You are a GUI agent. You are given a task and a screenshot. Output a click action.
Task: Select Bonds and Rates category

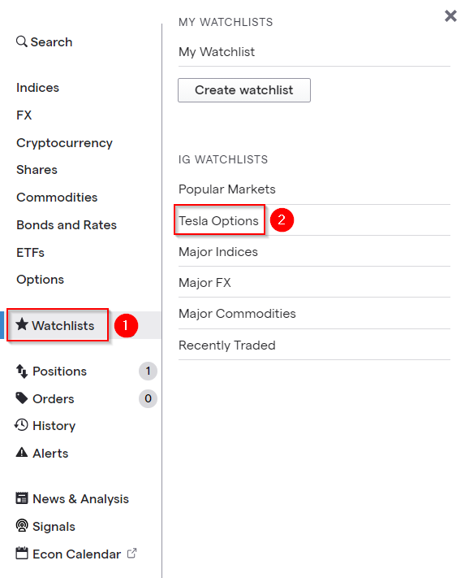click(x=67, y=225)
